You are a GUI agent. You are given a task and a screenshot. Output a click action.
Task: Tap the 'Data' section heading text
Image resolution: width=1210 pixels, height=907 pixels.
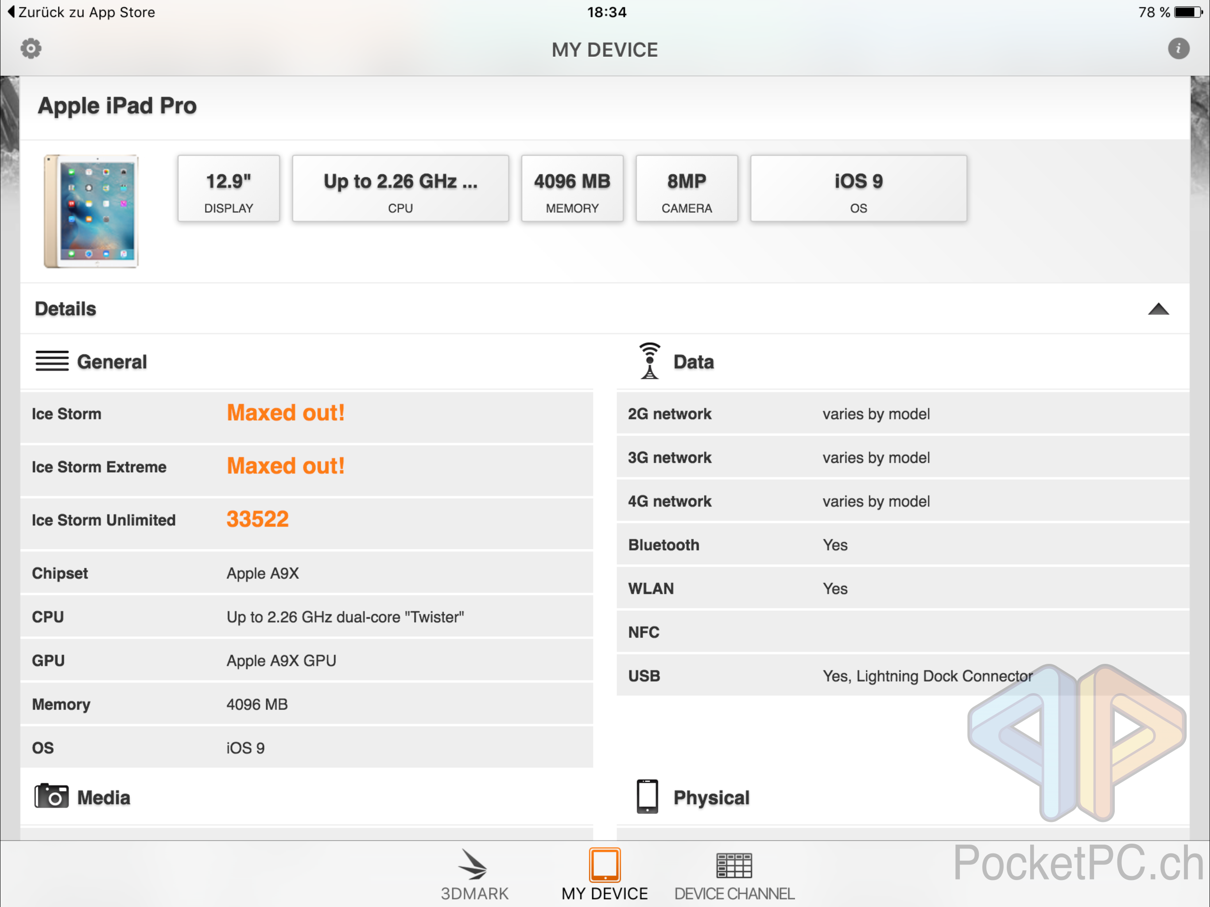pos(693,361)
